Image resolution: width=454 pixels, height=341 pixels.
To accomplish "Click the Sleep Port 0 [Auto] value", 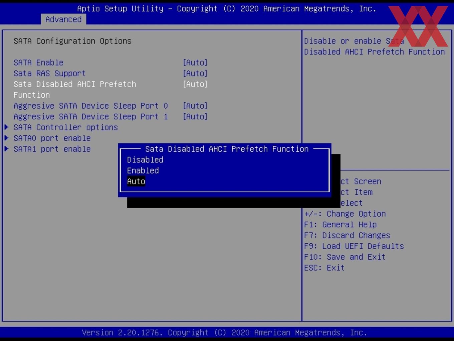I will 195,106.
